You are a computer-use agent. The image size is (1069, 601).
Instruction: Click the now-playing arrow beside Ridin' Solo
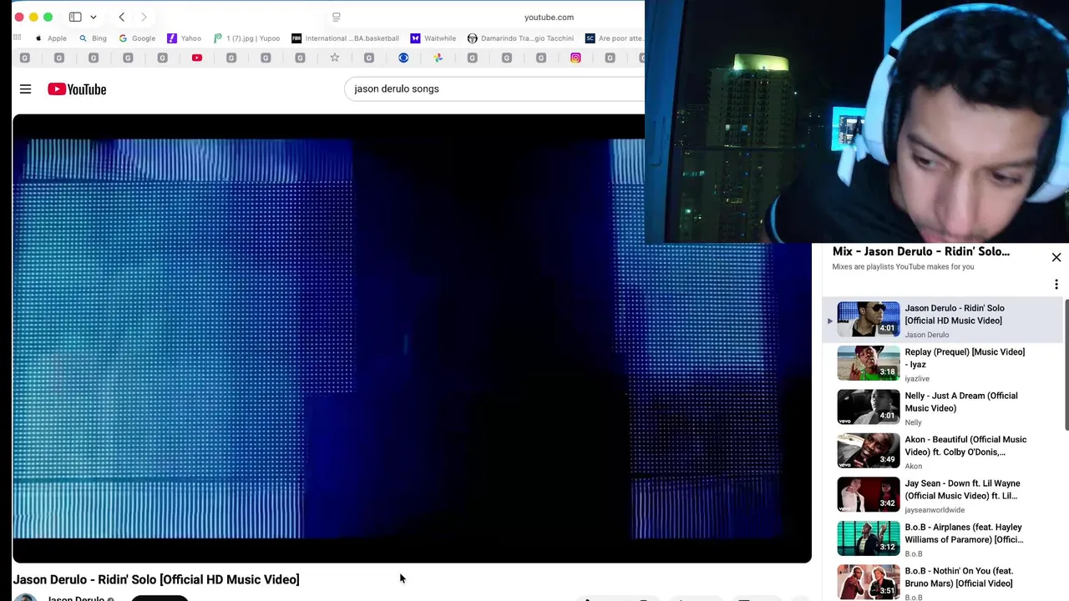[x=830, y=321]
